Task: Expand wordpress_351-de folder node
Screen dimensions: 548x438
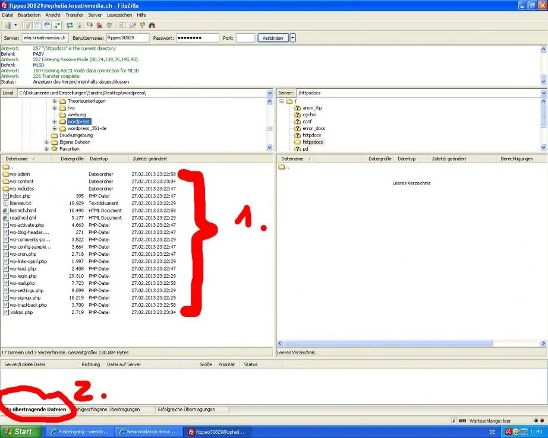Action: pyautogui.click(x=55, y=128)
